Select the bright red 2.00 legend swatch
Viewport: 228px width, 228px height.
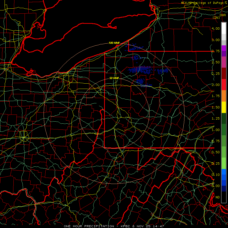[224, 85]
